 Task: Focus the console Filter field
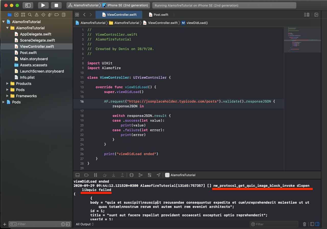tap(274, 224)
